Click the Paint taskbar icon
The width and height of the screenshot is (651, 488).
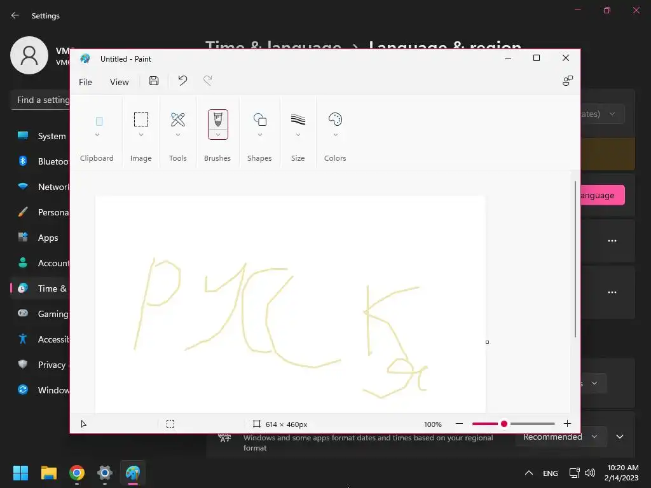(133, 473)
